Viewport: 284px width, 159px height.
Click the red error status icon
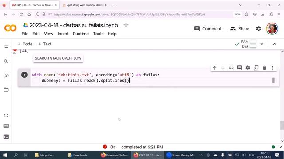tap(105, 147)
